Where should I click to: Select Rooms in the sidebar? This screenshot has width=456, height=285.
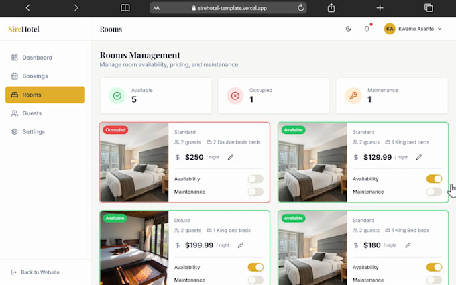point(45,95)
